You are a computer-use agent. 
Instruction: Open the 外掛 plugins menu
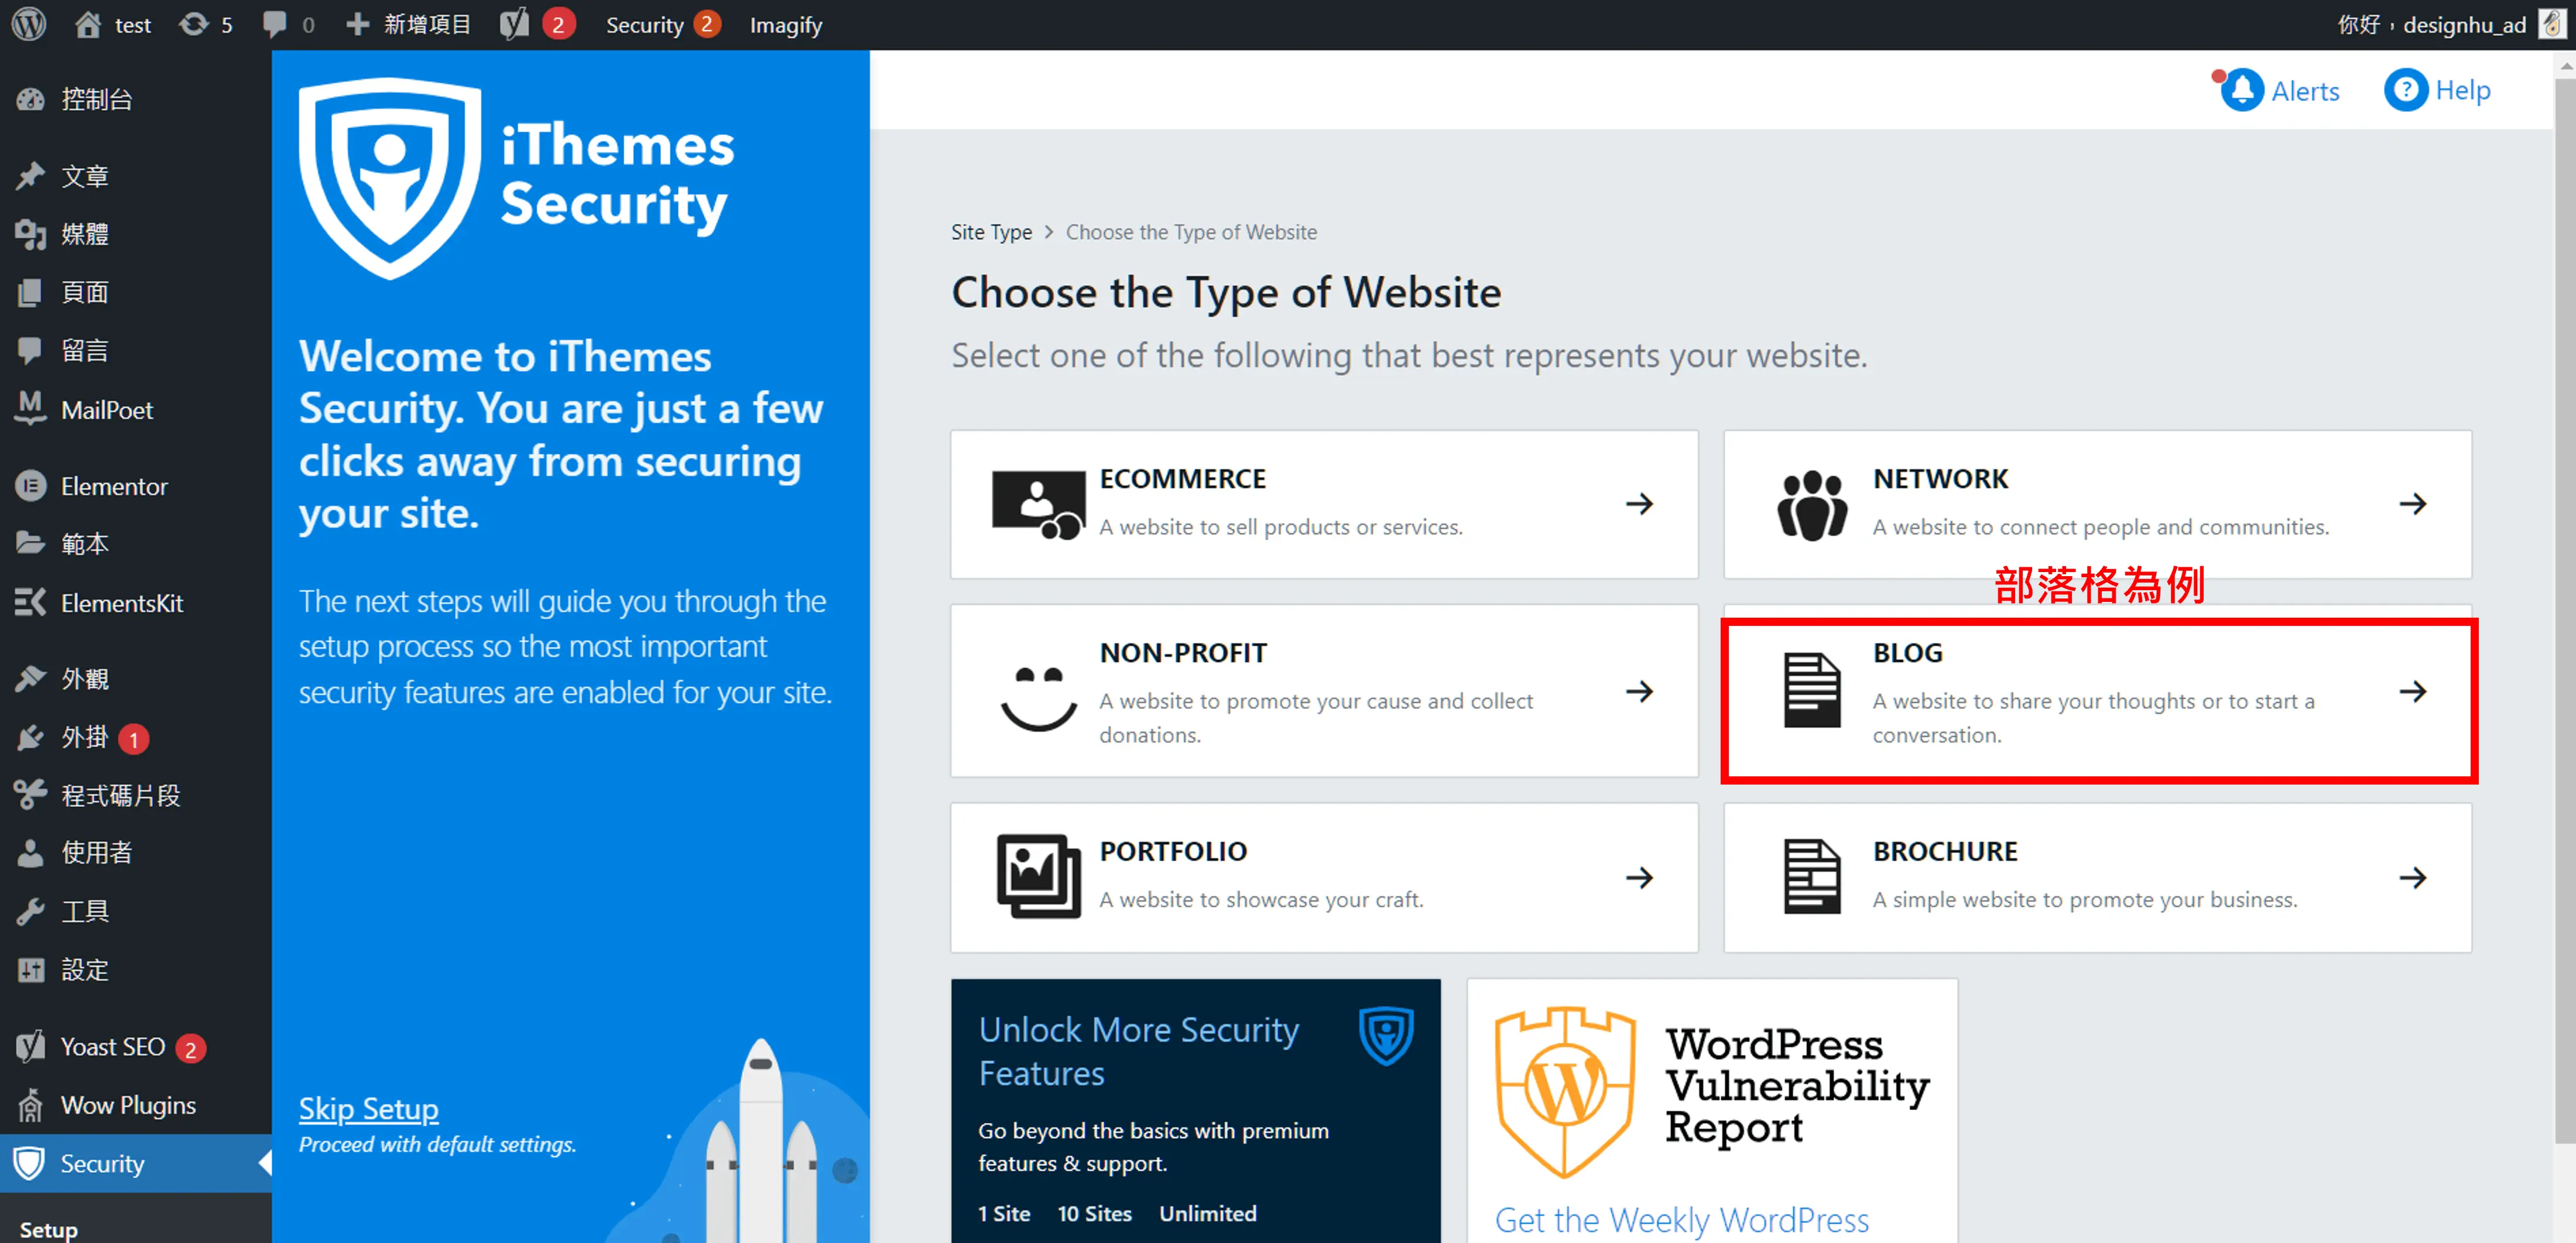(136, 738)
